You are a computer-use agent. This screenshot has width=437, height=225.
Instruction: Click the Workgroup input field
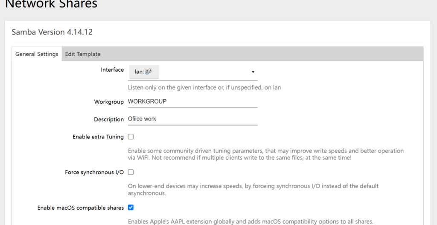(192, 102)
